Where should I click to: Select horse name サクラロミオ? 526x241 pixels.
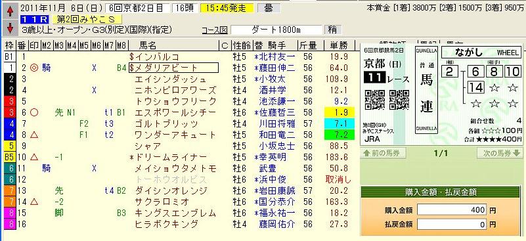point(162,202)
